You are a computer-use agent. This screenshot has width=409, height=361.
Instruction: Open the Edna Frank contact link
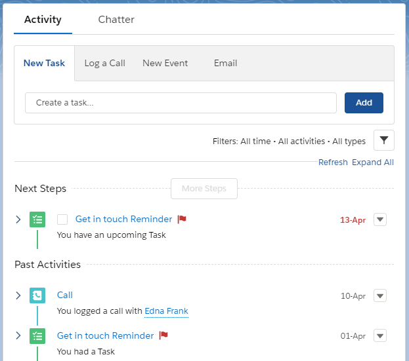click(x=166, y=311)
